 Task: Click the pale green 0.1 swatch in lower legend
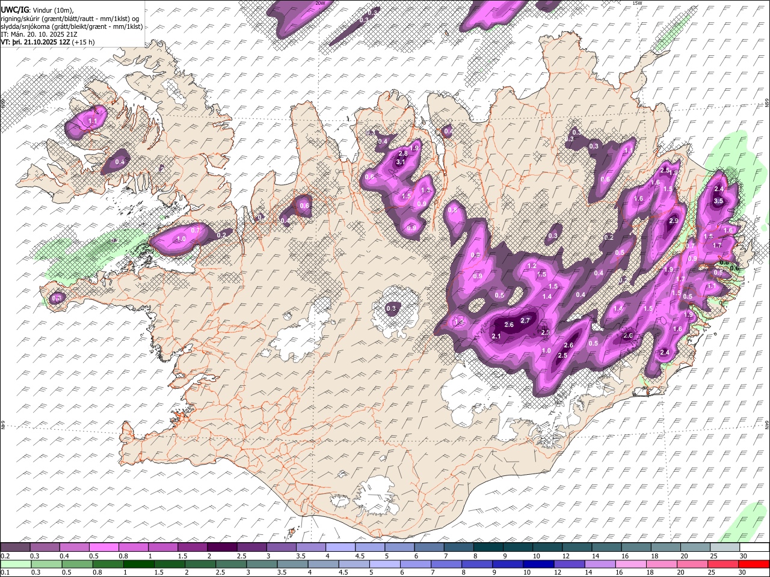pos(16,564)
